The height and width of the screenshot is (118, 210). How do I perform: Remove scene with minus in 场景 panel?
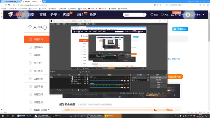point(54,90)
